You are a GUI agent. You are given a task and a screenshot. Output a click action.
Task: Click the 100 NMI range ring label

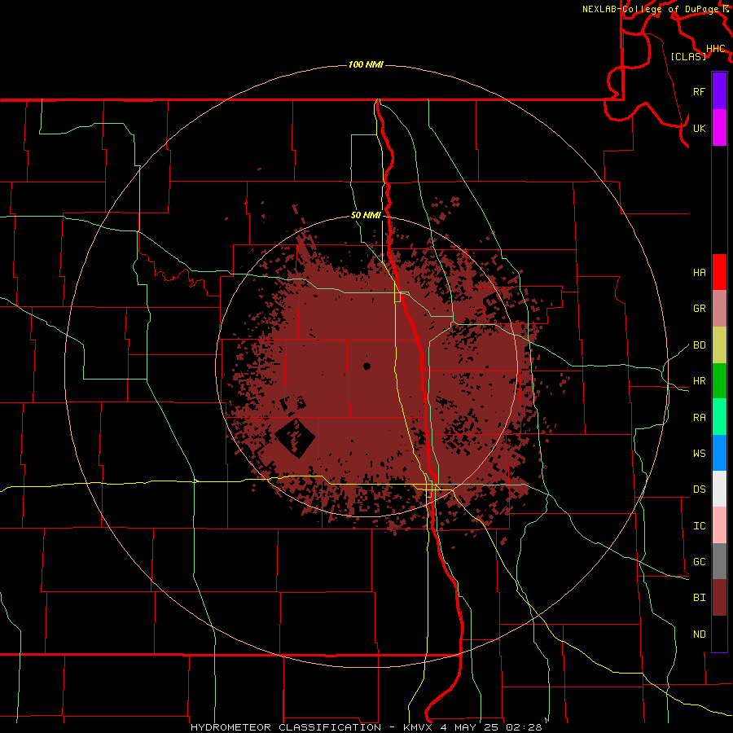tap(366, 64)
